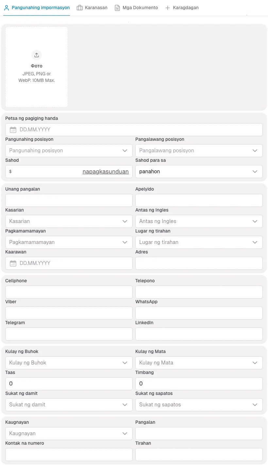Click calendar icon in Petsa ng pagiging handa
The height and width of the screenshot is (465, 268).
(13, 130)
